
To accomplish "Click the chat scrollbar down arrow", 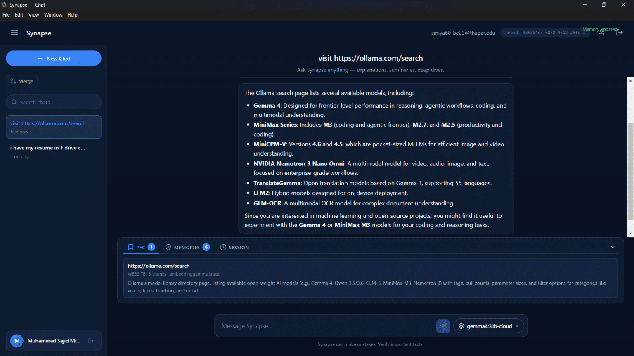I will pyautogui.click(x=630, y=233).
